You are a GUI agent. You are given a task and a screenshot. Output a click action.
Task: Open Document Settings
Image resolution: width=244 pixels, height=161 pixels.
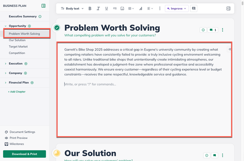20,132
